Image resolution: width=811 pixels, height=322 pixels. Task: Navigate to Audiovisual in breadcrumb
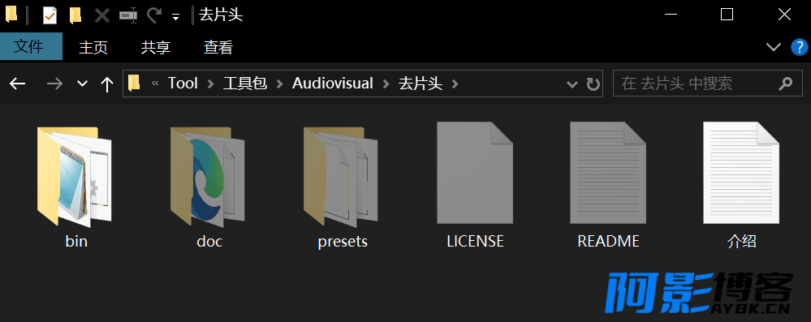pyautogui.click(x=333, y=84)
